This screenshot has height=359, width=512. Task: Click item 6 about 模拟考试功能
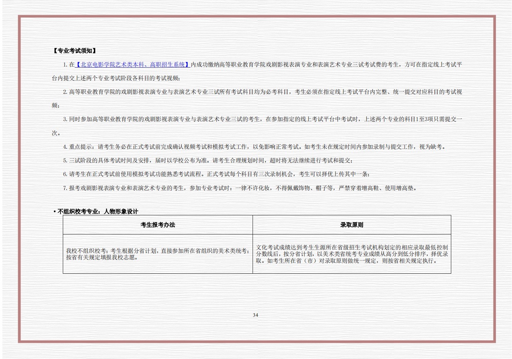(216, 174)
